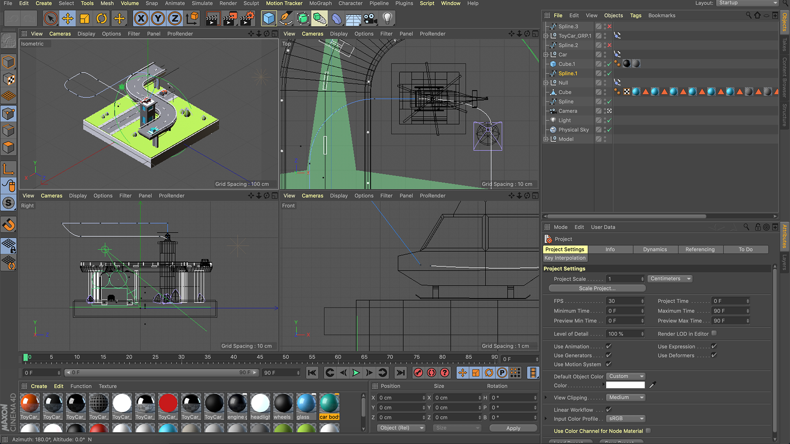Select the Move tool in toolbar
The image size is (790, 444).
(x=67, y=18)
